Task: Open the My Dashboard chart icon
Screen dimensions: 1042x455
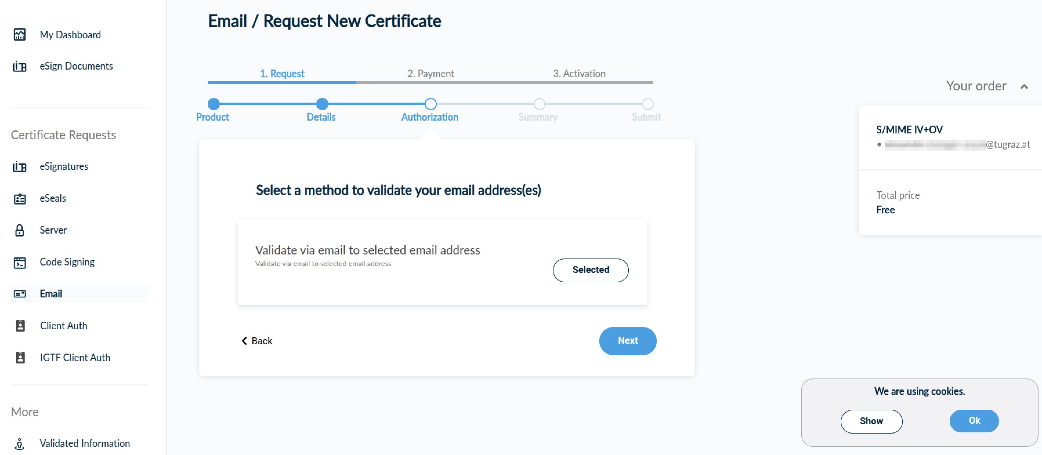Action: (19, 35)
